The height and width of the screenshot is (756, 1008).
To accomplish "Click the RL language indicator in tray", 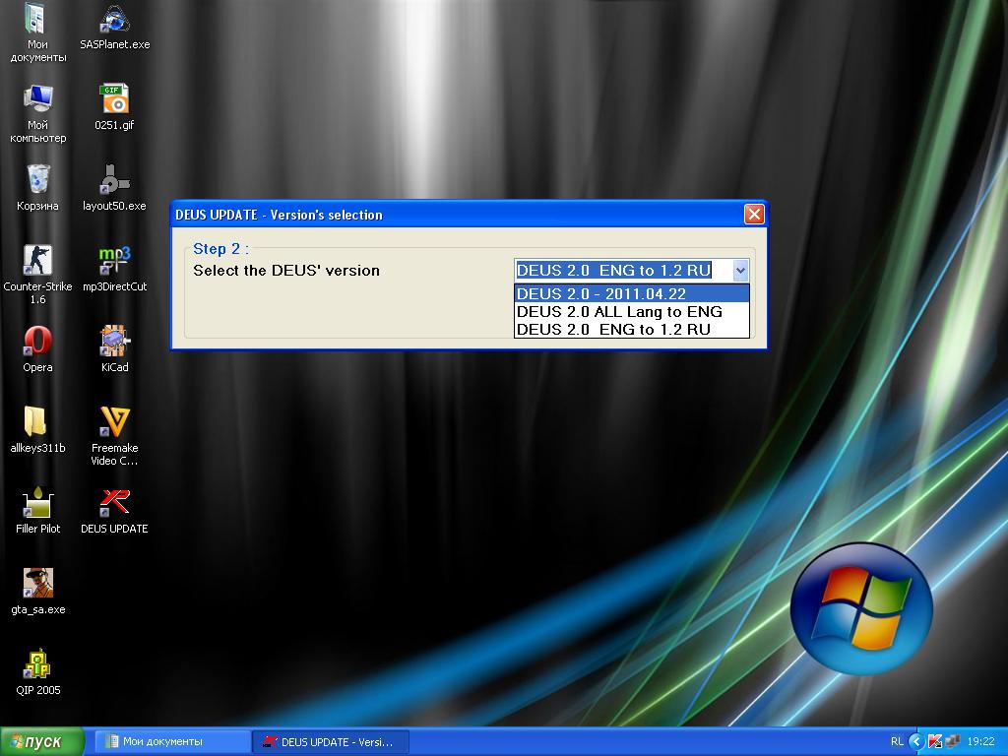I will pyautogui.click(x=896, y=742).
